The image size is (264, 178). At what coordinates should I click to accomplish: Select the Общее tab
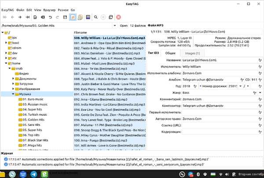[x=170, y=53]
